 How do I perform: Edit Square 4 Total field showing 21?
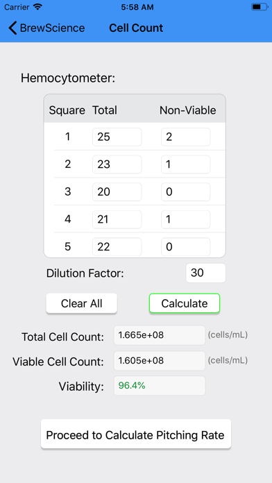(117, 219)
